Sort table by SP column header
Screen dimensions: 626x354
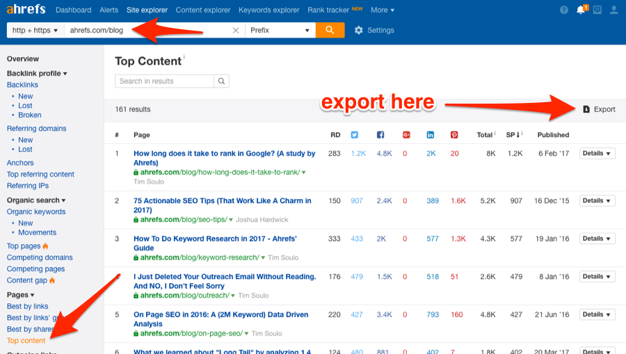click(513, 135)
